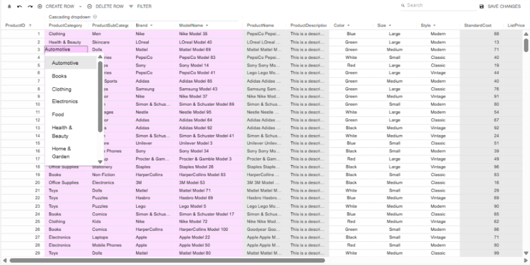Click Laptops subcategory cell in row 27

point(110,237)
